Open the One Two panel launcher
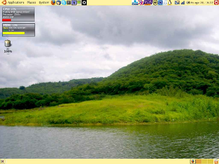 (148, 3)
